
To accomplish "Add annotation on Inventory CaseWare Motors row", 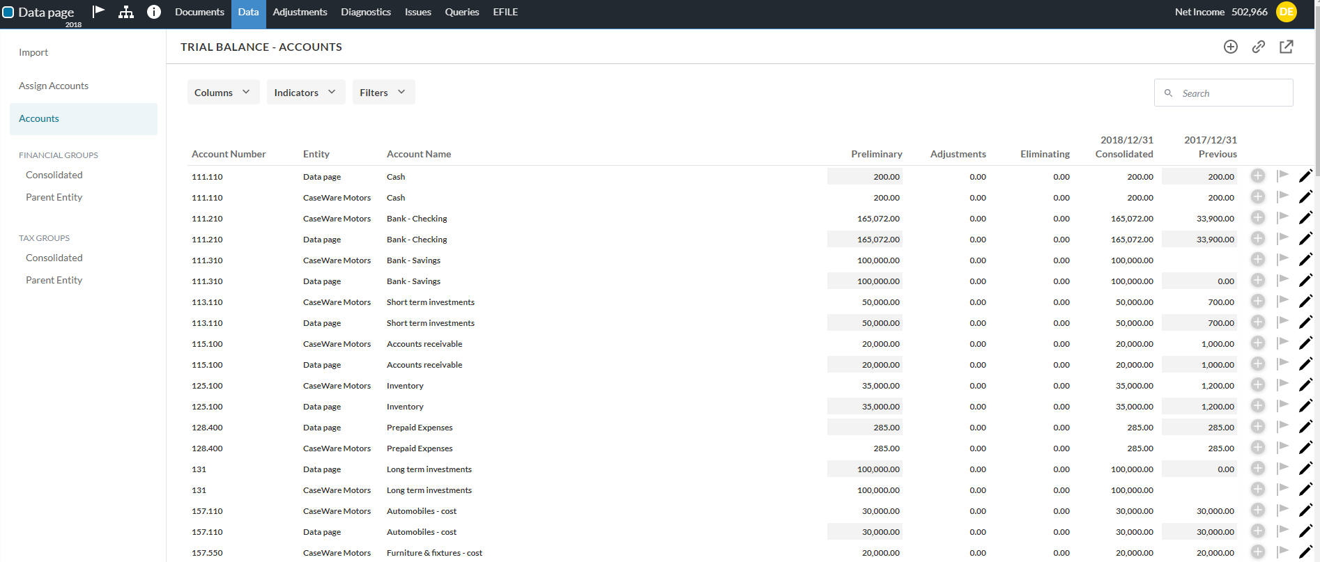I will click(x=1258, y=385).
